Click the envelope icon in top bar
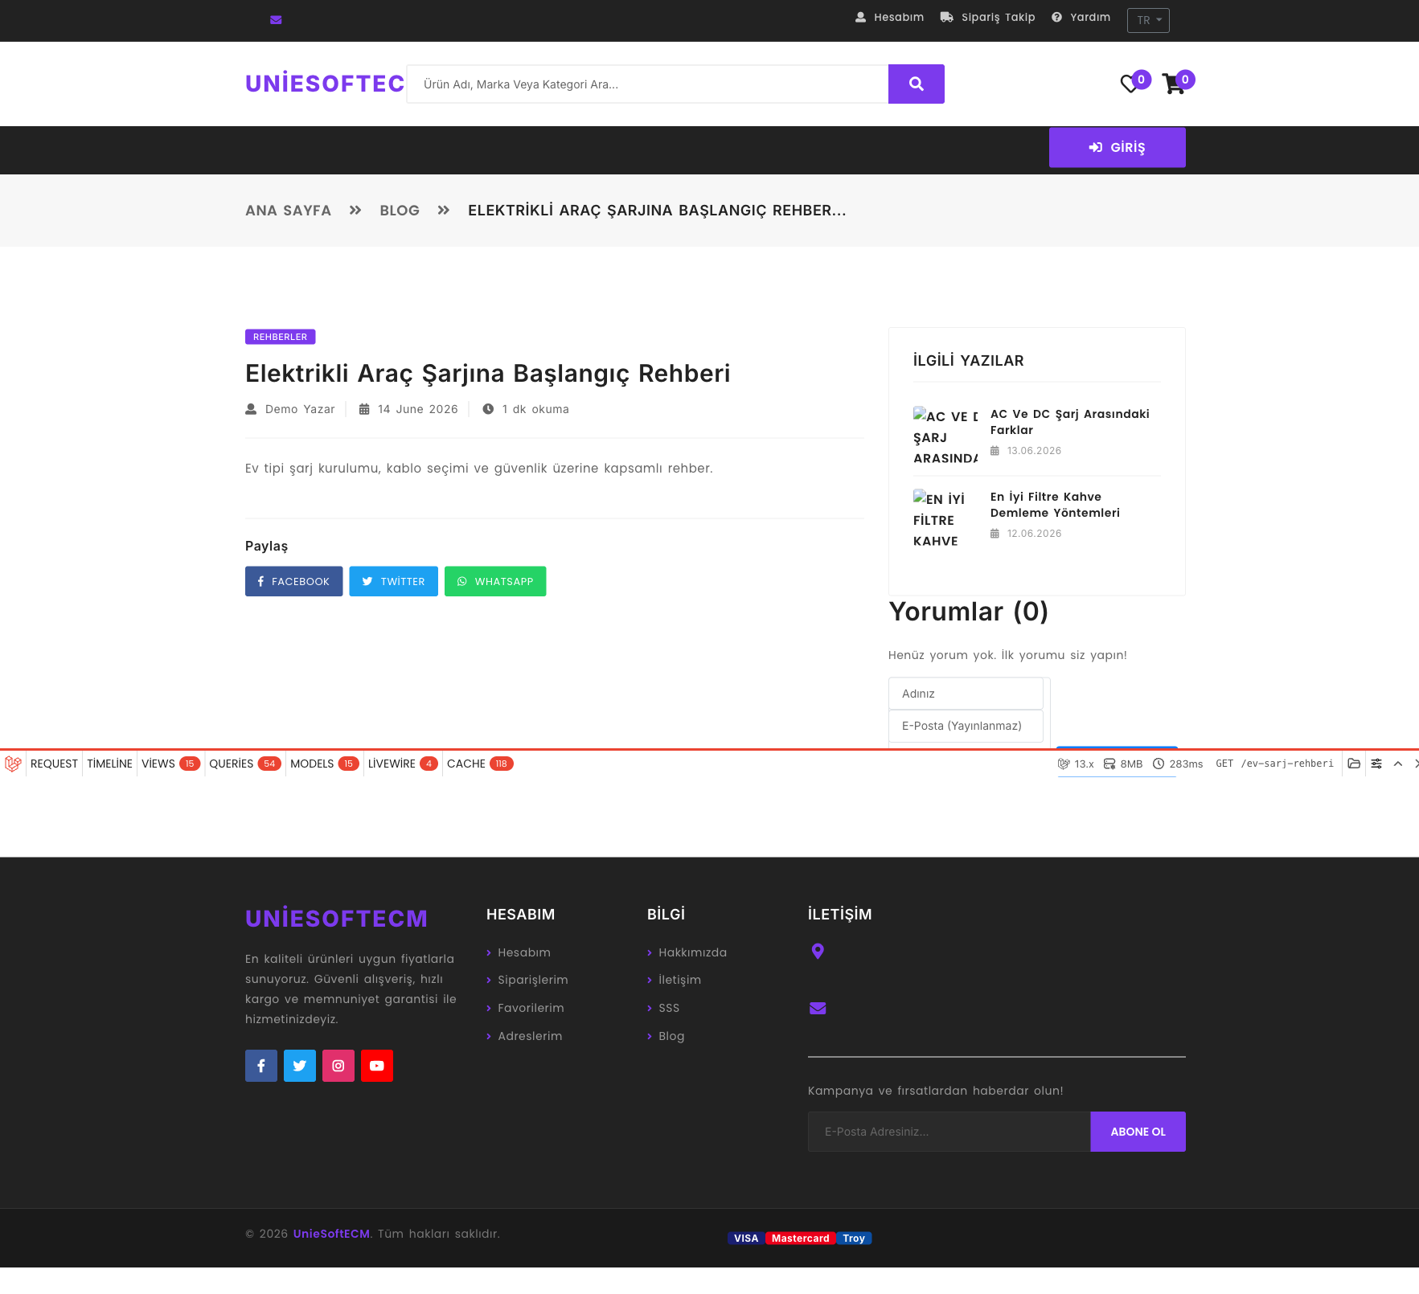The image size is (1419, 1294). (x=276, y=20)
